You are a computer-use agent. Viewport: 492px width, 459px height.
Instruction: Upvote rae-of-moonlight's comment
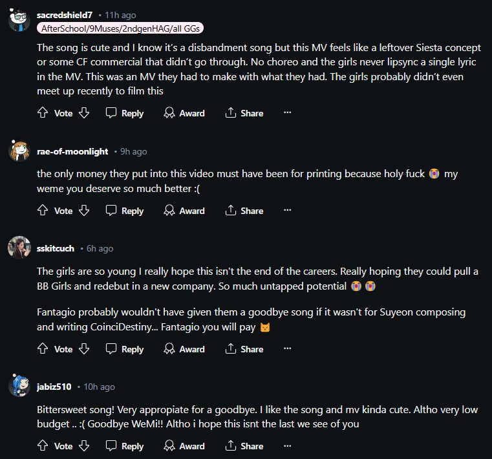tap(43, 211)
